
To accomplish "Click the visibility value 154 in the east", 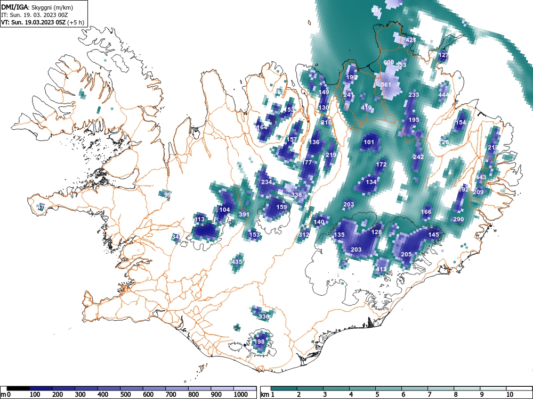I will pyautogui.click(x=461, y=122).
